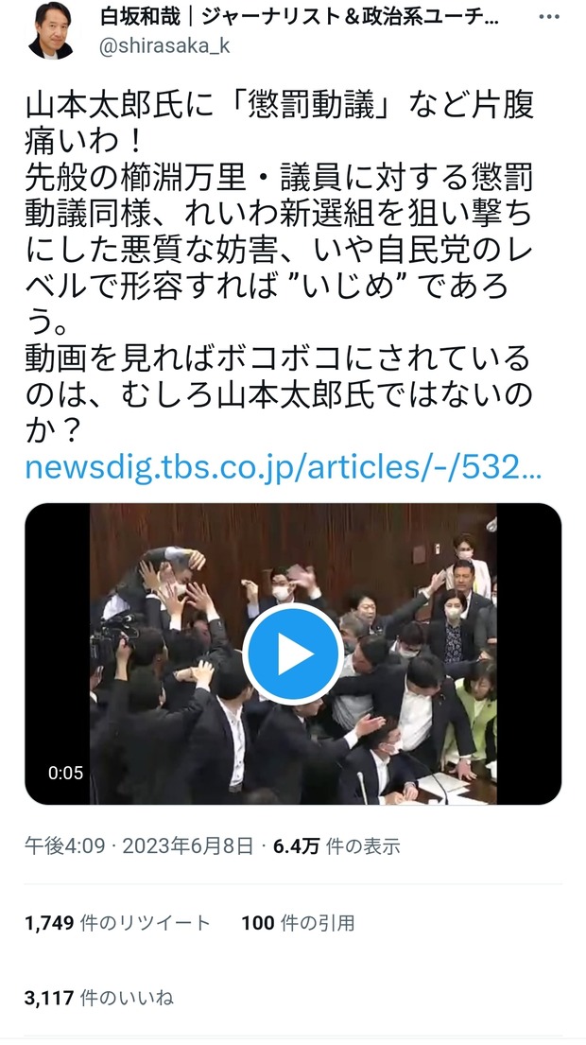The width and height of the screenshot is (586, 1045).
Task: Open the parliament scuffle video thumbnail
Action: click(293, 653)
